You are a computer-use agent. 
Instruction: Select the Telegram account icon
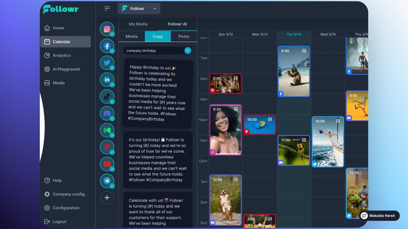pyautogui.click(x=107, y=181)
